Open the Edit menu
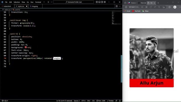This screenshot has height=102, width=181. point(10,2)
